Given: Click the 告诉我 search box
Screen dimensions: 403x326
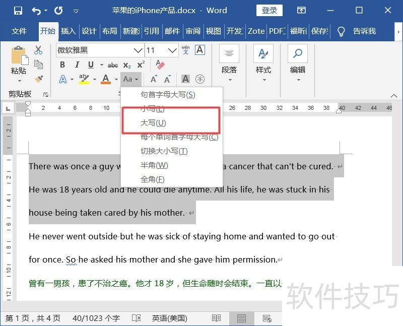Looking at the screenshot, I should point(364,31).
